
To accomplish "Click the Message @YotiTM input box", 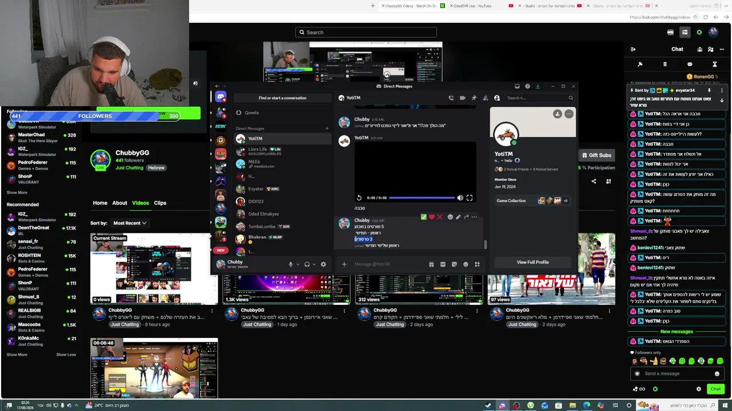I will click(x=389, y=264).
